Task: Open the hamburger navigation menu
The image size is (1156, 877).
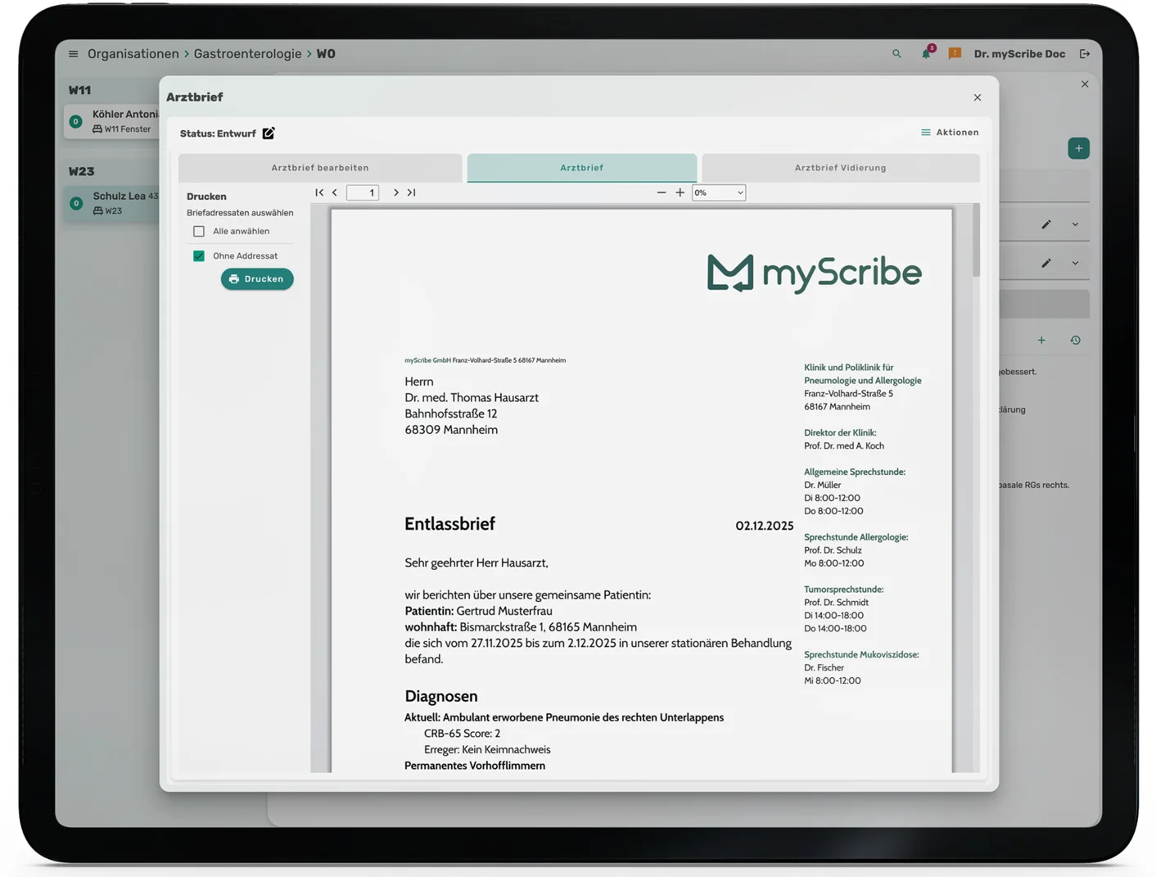Action: pos(73,54)
